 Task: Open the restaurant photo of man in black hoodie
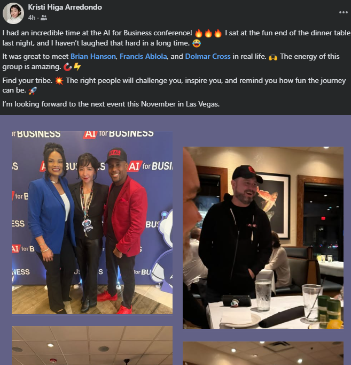(263, 238)
